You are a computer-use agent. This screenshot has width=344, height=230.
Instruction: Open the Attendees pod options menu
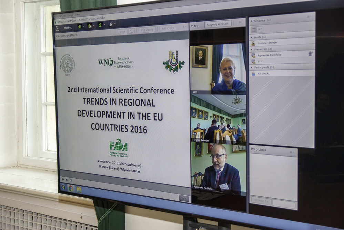point(308,17)
